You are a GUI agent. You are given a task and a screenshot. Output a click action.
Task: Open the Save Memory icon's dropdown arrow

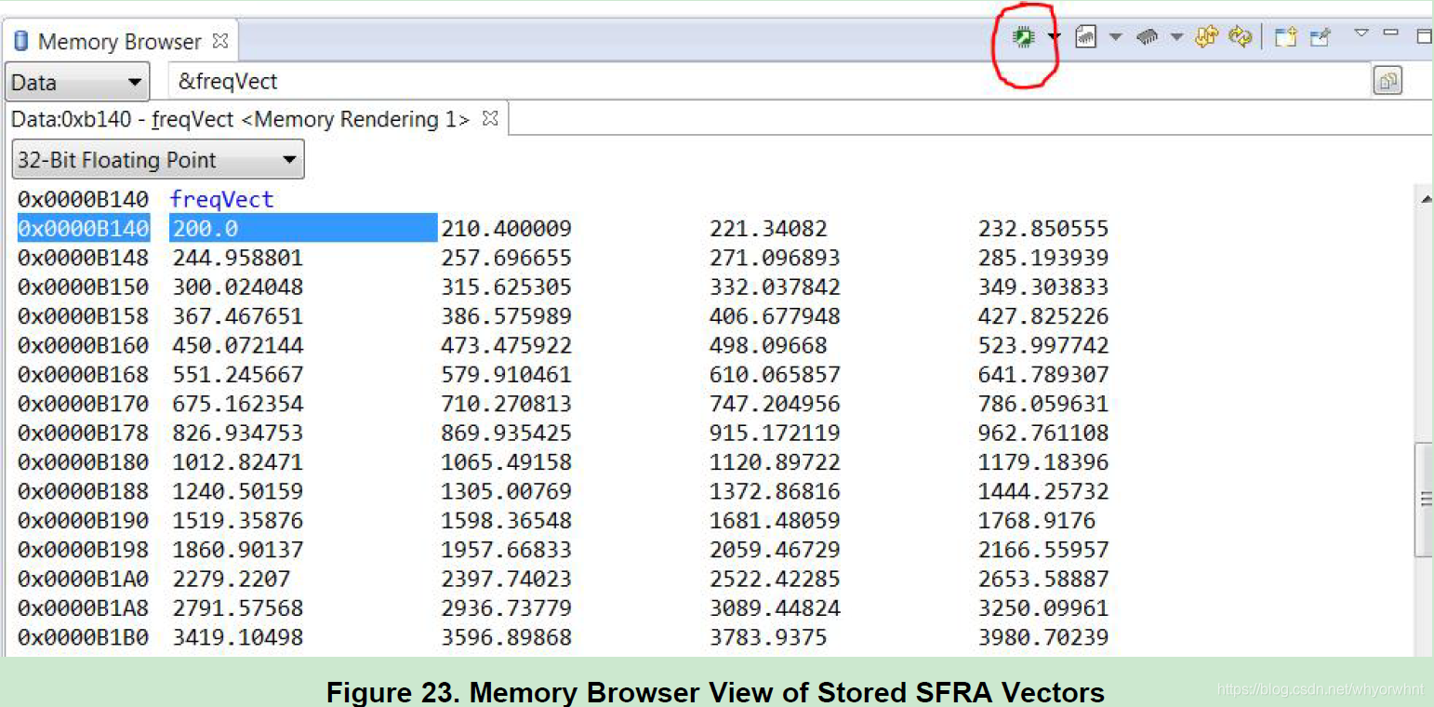[1054, 37]
